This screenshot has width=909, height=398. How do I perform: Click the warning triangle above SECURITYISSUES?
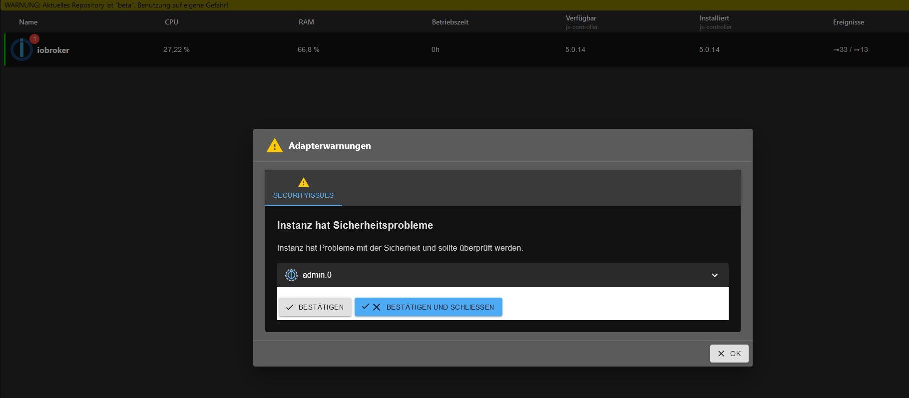coord(303,182)
